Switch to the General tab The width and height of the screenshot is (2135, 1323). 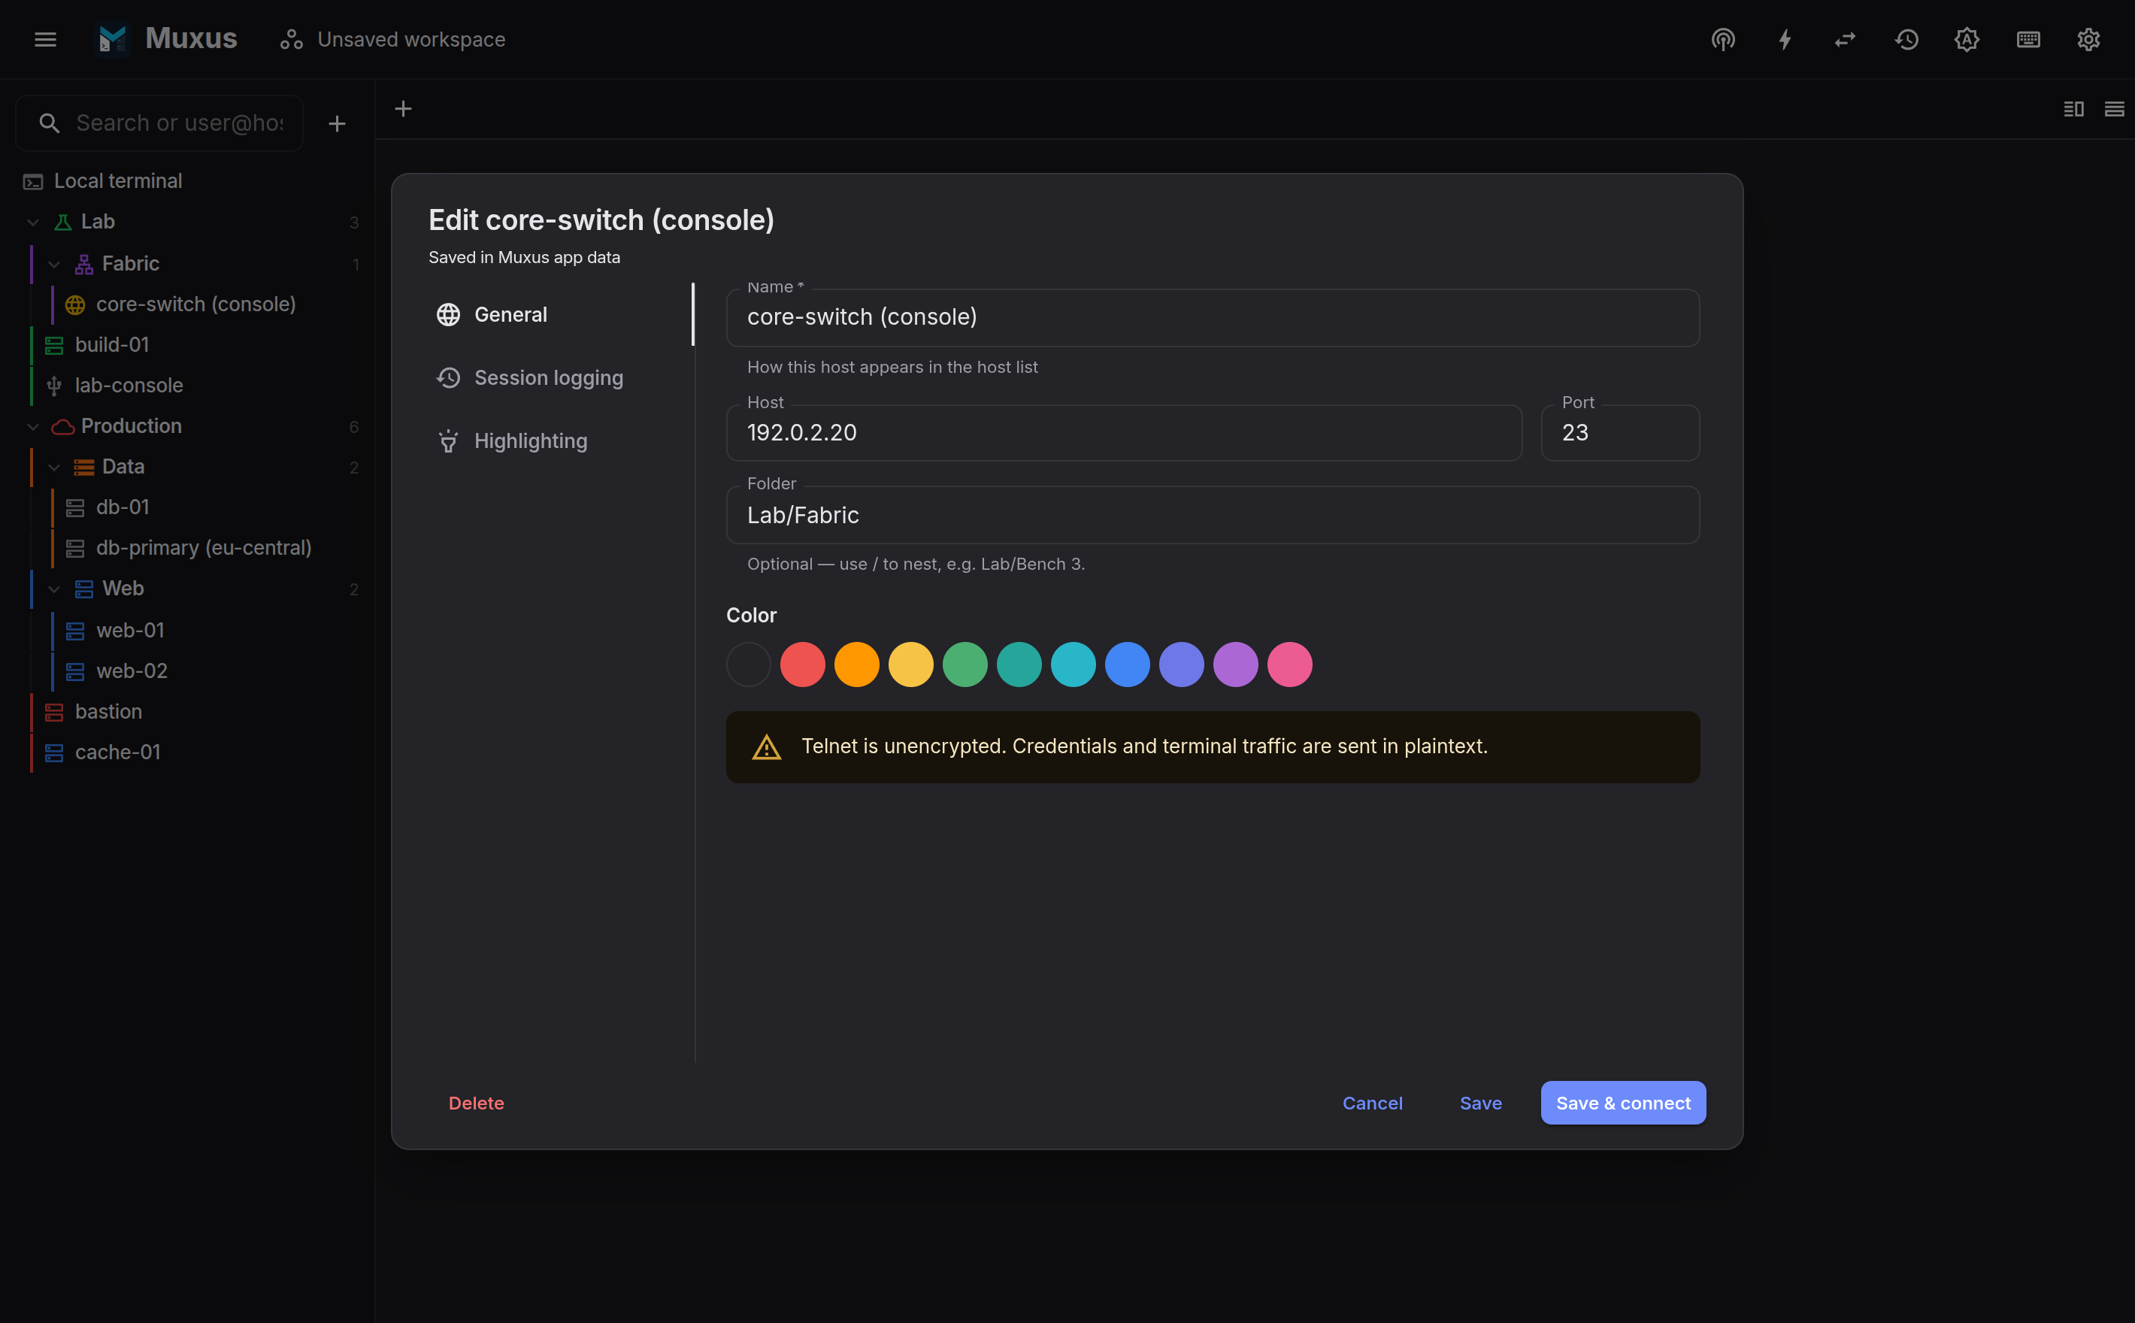(561, 315)
